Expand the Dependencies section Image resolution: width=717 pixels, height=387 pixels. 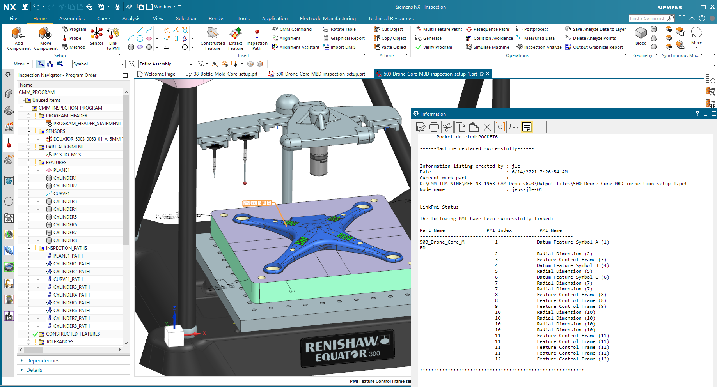[43, 361]
